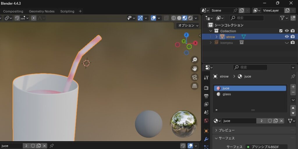This screenshot has width=298, height=149.
Task: Open the View Layer properties tab
Action: pos(206,104)
